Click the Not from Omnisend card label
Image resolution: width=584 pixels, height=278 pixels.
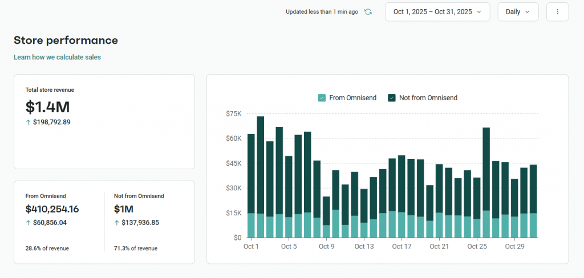click(139, 196)
